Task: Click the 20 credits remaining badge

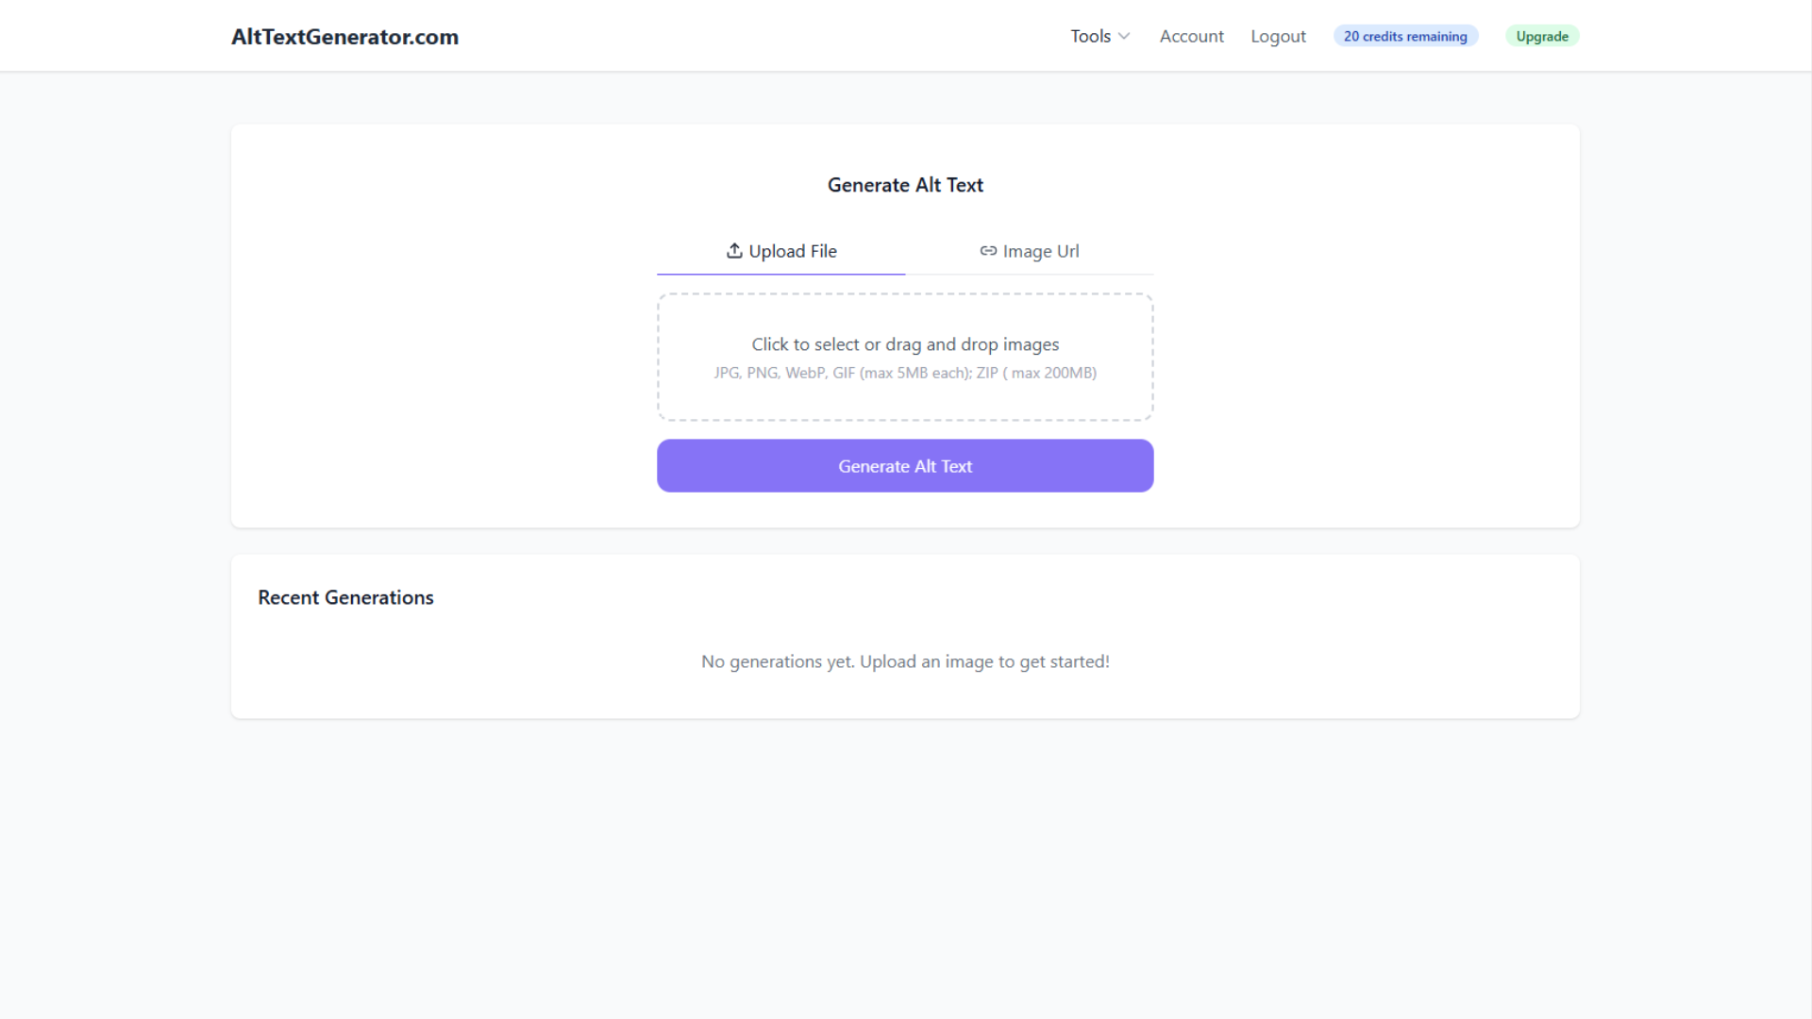Action: point(1405,36)
